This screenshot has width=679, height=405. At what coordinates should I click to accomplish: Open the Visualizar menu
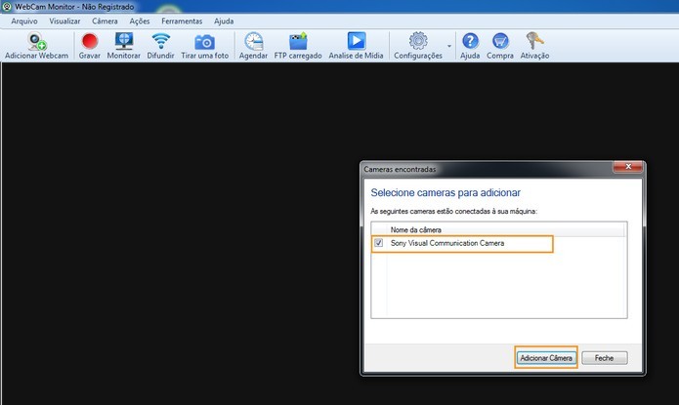[65, 20]
